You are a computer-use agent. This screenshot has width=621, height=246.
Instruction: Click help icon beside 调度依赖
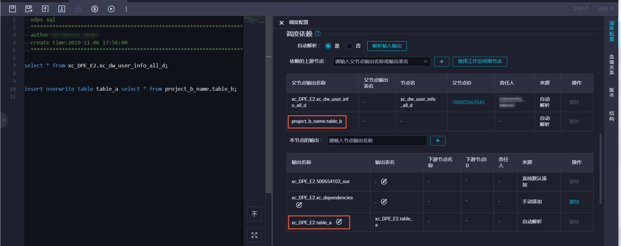coord(318,33)
